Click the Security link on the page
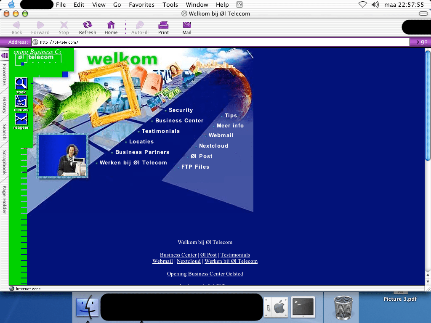The height and width of the screenshot is (323, 431). click(x=181, y=110)
